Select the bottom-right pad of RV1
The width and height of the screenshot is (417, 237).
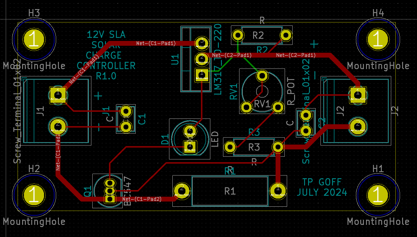[277, 107]
